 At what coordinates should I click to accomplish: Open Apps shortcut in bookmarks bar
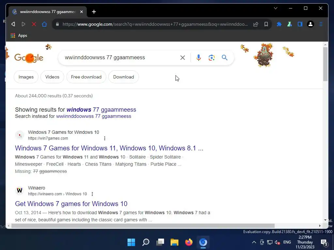pyautogui.click(x=19, y=35)
